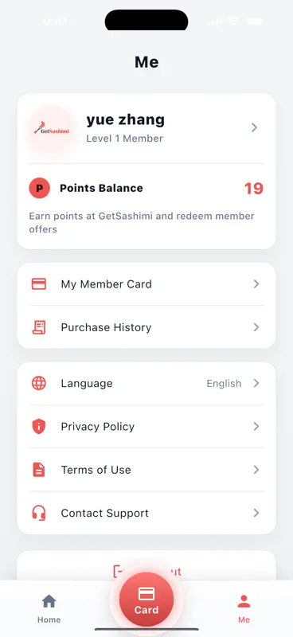The image size is (293, 637).
Task: Expand profile details chevron beside yue zhang
Action: click(255, 127)
